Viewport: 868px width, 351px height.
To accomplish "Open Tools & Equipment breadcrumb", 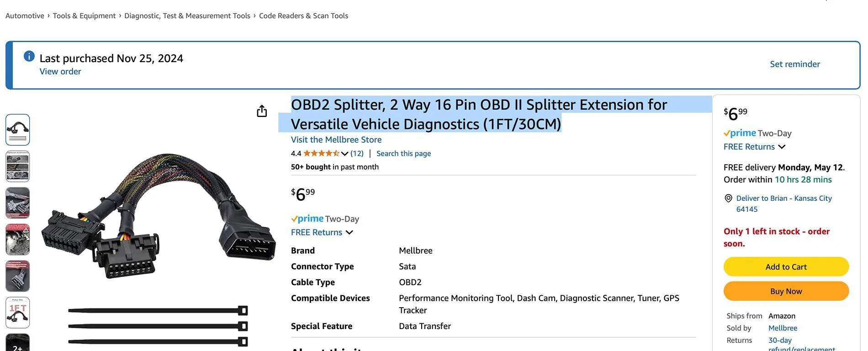I will pos(84,16).
